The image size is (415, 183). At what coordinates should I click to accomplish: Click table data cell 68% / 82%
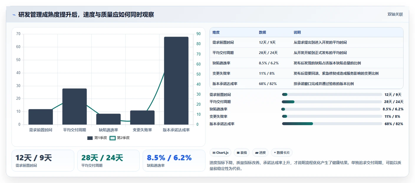pyautogui.click(x=268, y=84)
